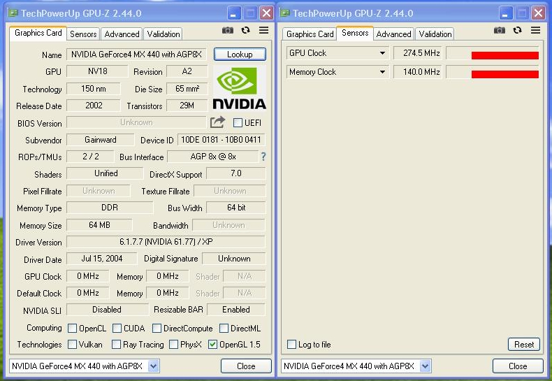Click Close button in left GPU-Z window
552x381 pixels.
(x=246, y=366)
